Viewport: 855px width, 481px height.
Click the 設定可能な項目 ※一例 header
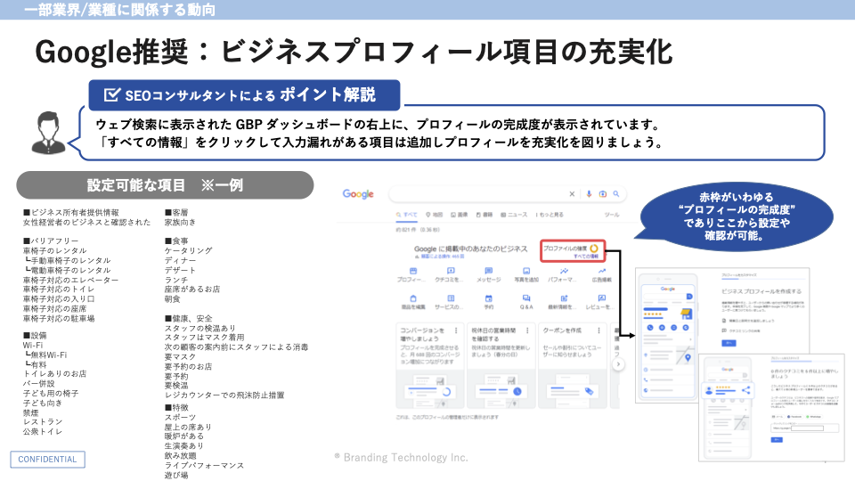[165, 185]
